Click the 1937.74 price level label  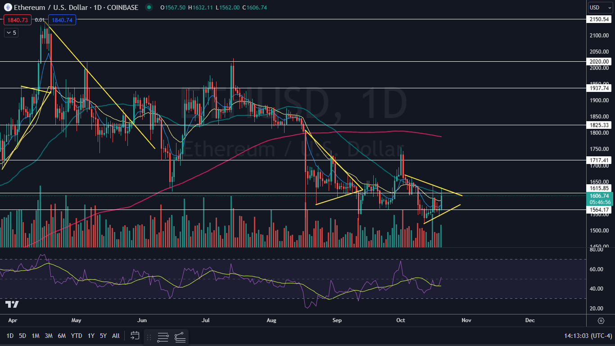click(x=600, y=88)
